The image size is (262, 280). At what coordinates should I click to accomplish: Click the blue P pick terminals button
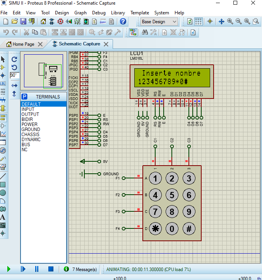coord(24,97)
